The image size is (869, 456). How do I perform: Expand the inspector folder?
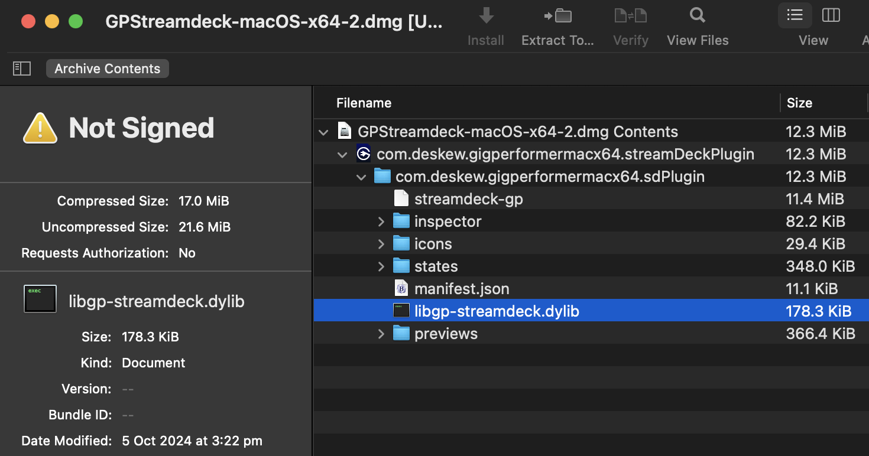tap(381, 222)
